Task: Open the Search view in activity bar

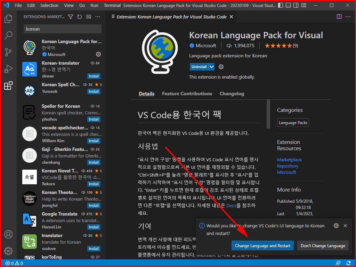Action: 8,35
